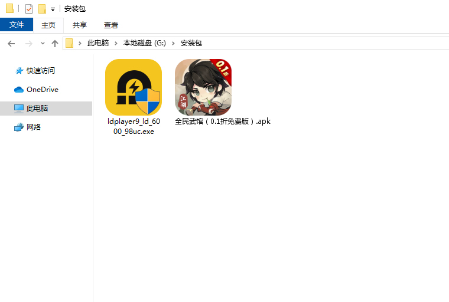
Task: Select the 全民武馆 apk icon
Action: click(x=203, y=87)
